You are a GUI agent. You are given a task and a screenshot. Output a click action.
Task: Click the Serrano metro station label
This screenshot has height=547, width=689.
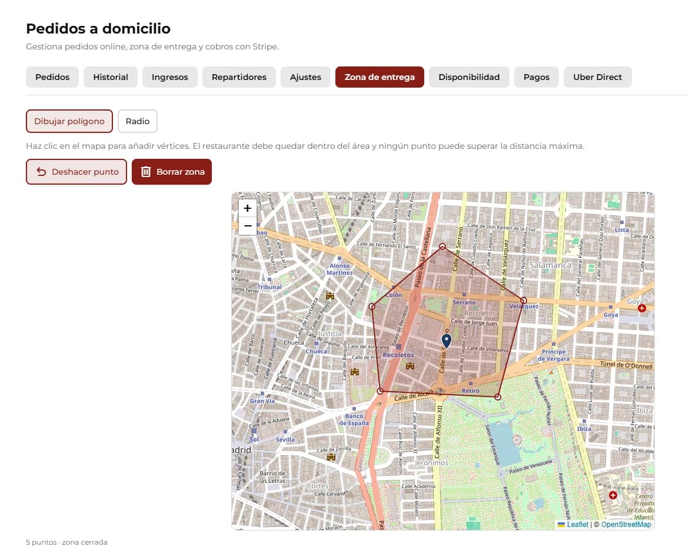[464, 302]
